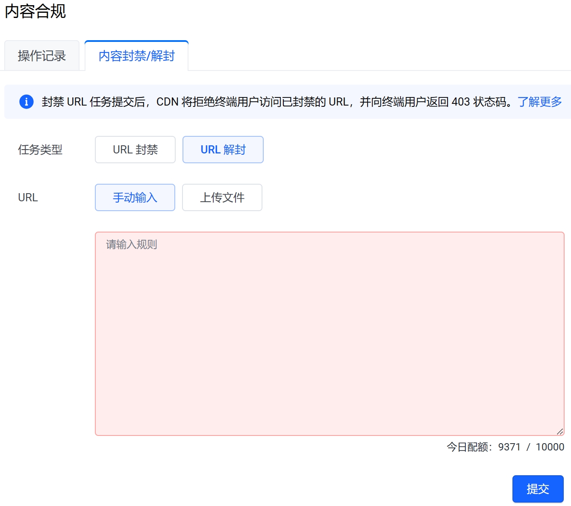
Task: Select the URL 封禁 task type
Action: coord(135,150)
